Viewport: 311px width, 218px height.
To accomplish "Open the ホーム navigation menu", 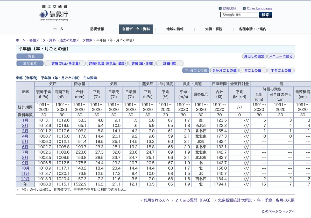I will click(x=58, y=29).
